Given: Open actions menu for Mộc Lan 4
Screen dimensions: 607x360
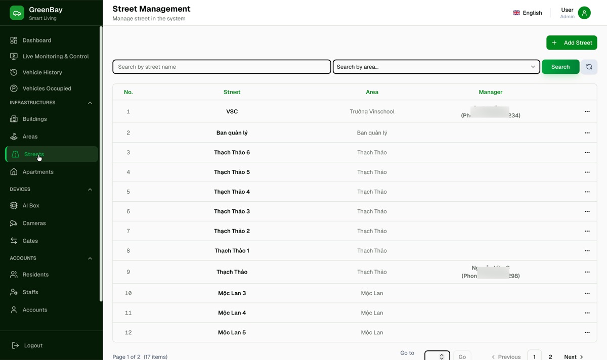Looking at the screenshot, I should click(x=587, y=313).
